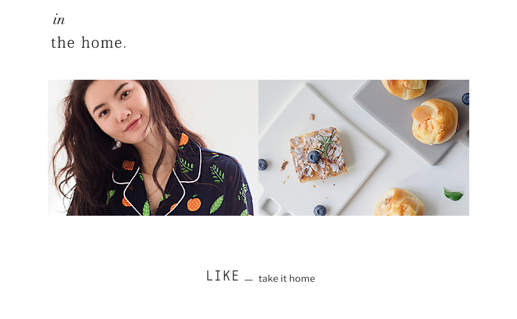The image size is (517, 319).
Task: Click the 'take it home' link
Action: click(x=287, y=278)
